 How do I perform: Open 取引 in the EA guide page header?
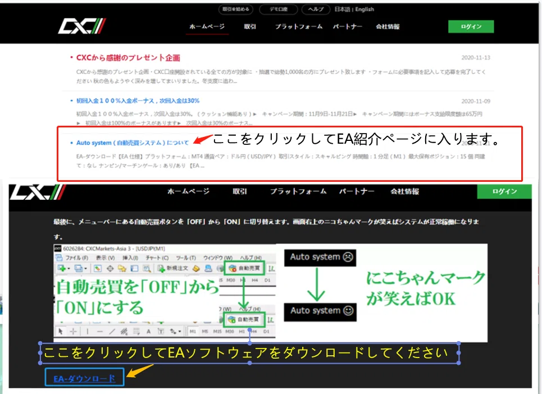click(239, 191)
